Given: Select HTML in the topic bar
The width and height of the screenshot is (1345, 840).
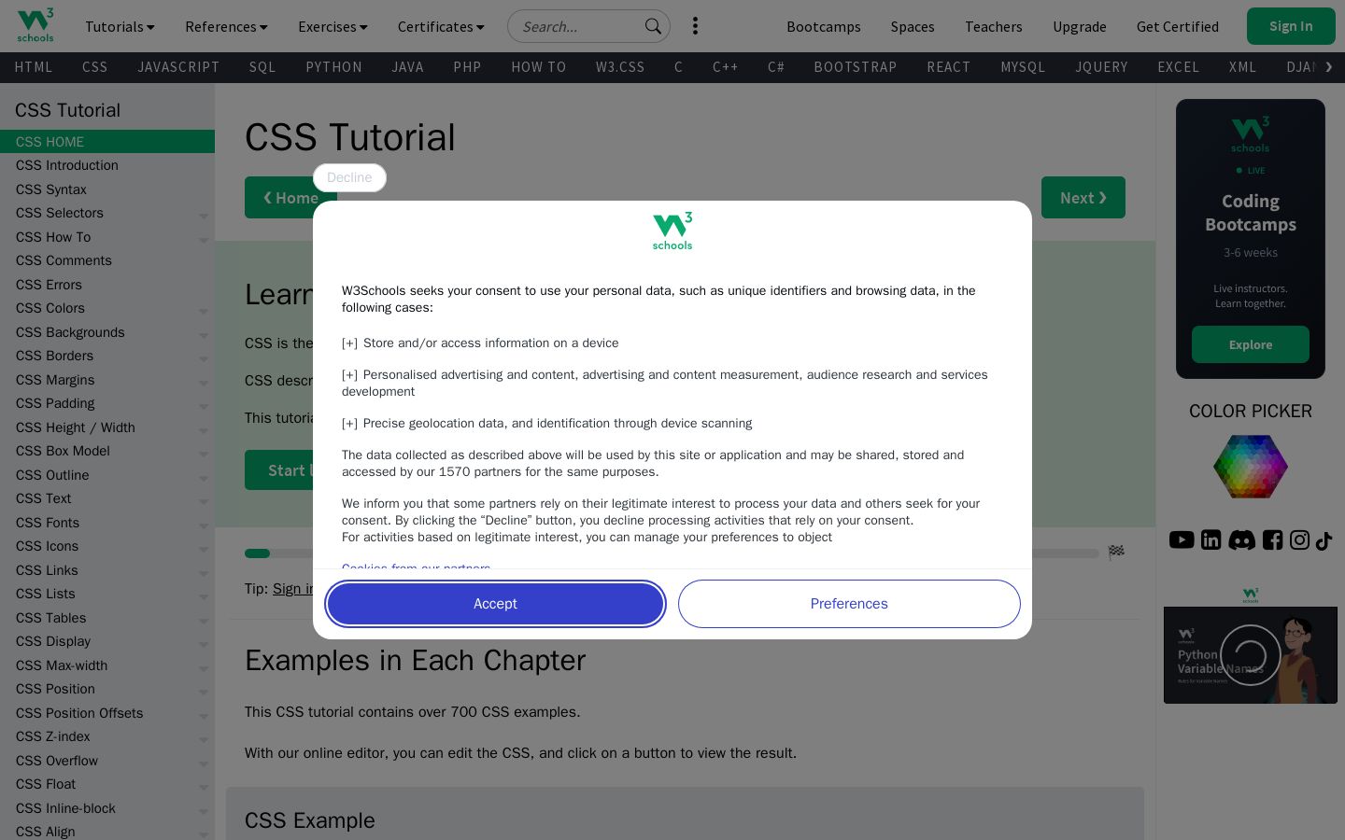Looking at the screenshot, I should [x=34, y=67].
